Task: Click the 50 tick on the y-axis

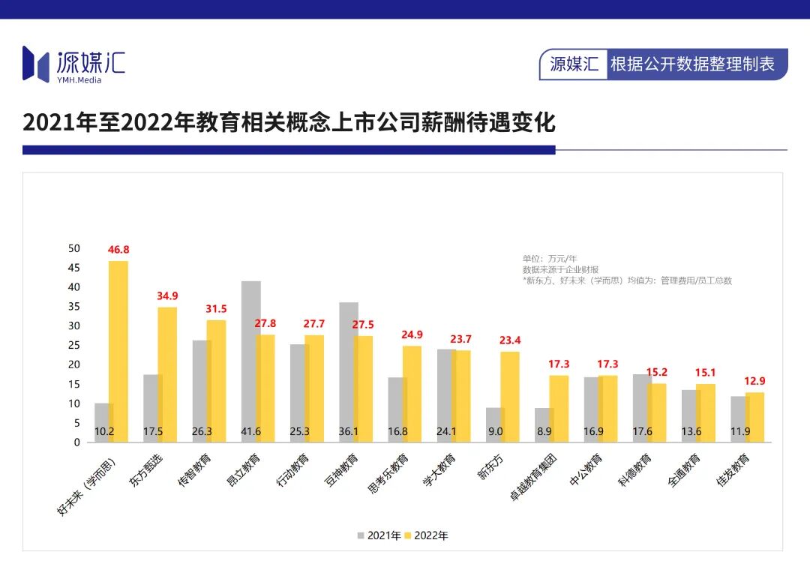Action: tap(74, 248)
